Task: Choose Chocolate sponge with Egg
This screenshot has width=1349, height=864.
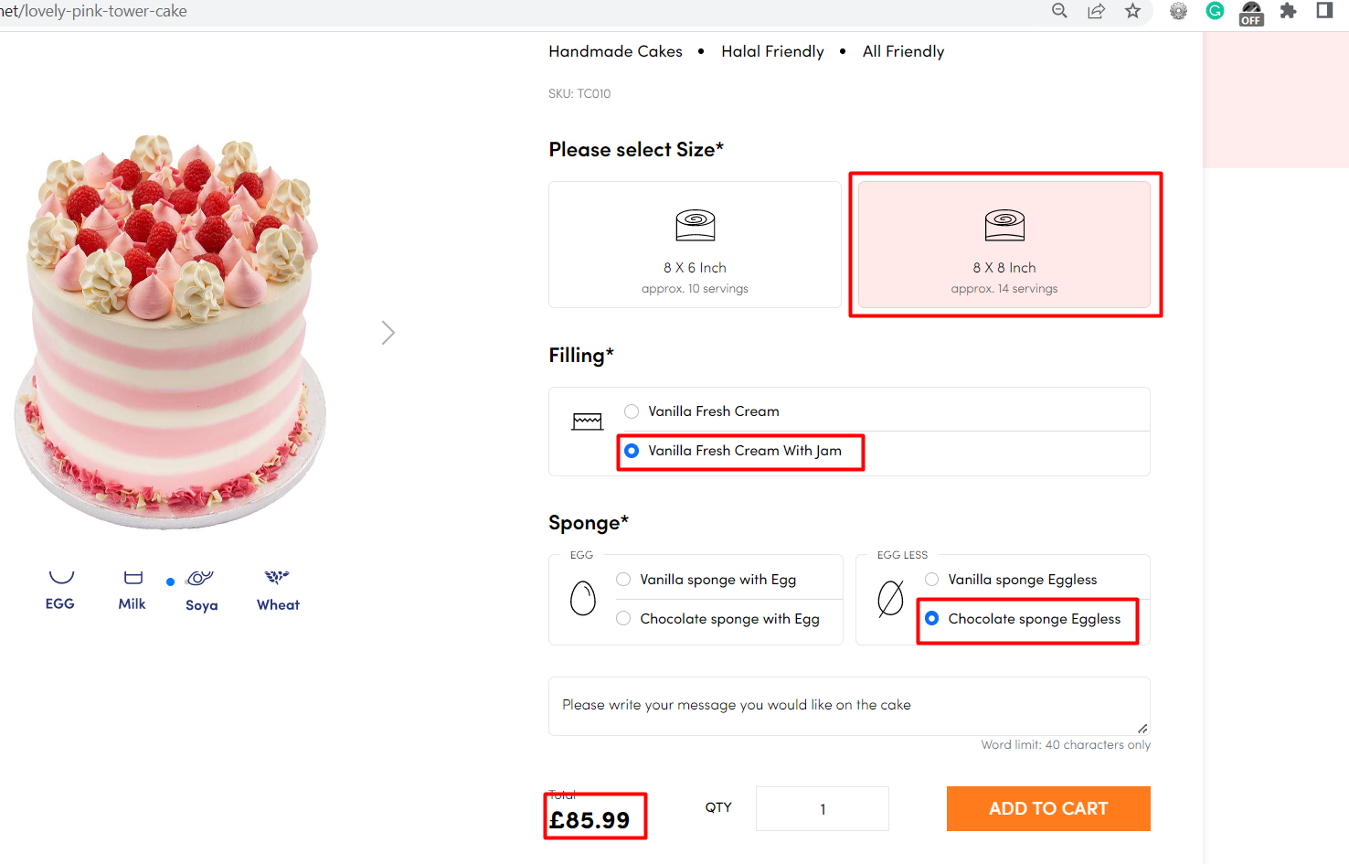Action: click(623, 619)
